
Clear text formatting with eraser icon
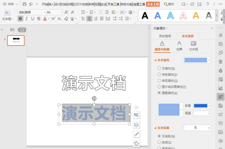[x=66, y=19]
